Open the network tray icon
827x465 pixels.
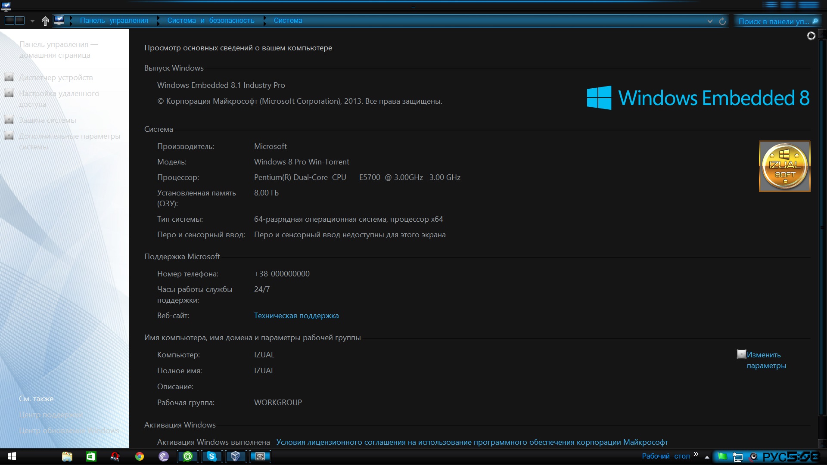(x=738, y=456)
